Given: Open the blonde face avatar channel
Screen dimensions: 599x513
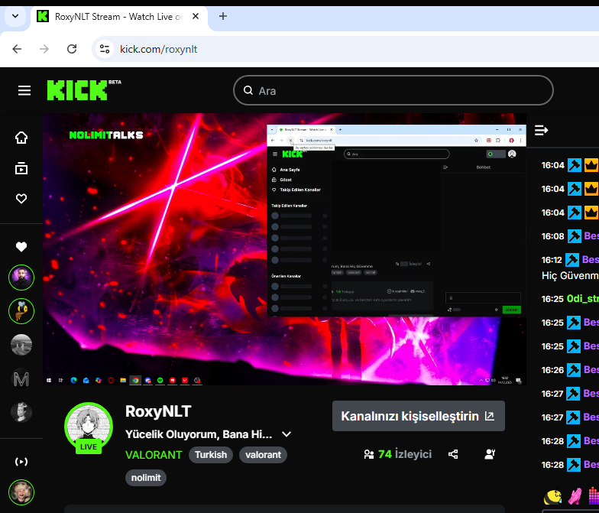Looking at the screenshot, I should (21, 492).
